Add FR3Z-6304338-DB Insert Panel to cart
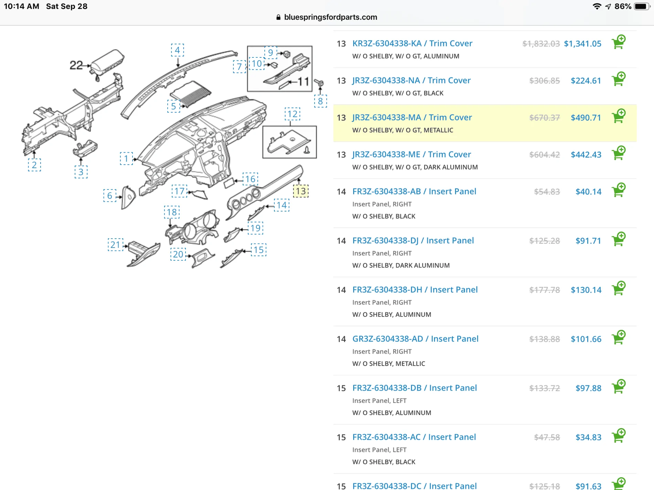Image resolution: width=654 pixels, height=490 pixels. tap(619, 387)
